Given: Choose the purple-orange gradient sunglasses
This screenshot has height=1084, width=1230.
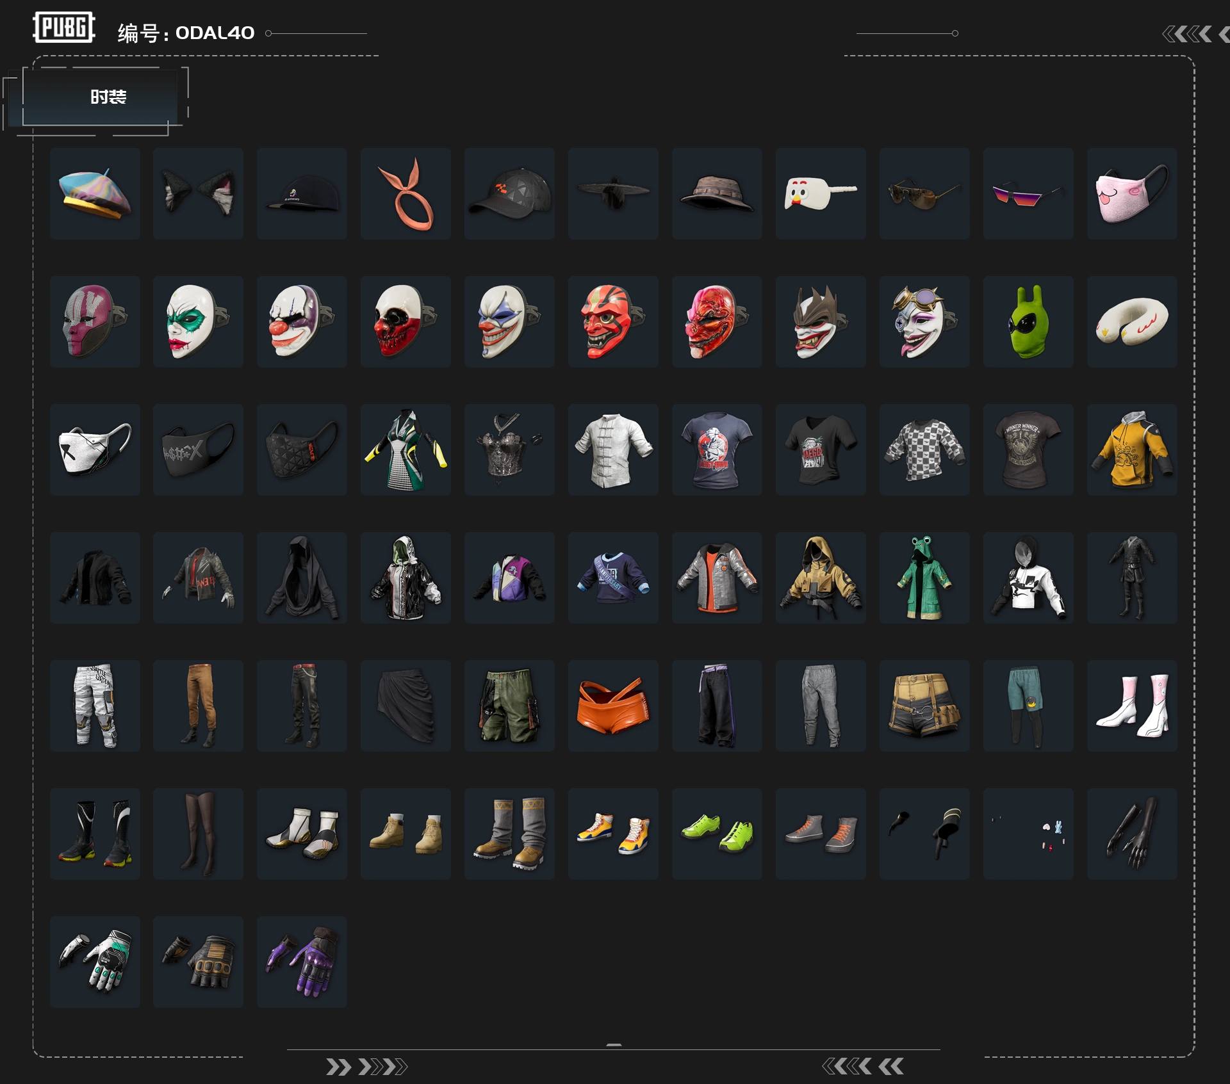Looking at the screenshot, I should point(1028,193).
